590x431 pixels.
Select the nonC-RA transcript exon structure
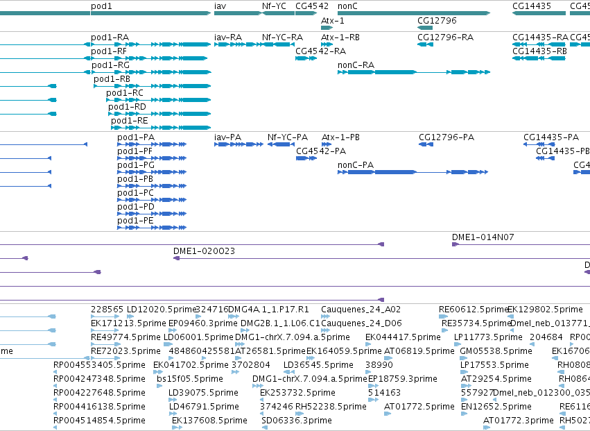pyautogui.click(x=414, y=72)
